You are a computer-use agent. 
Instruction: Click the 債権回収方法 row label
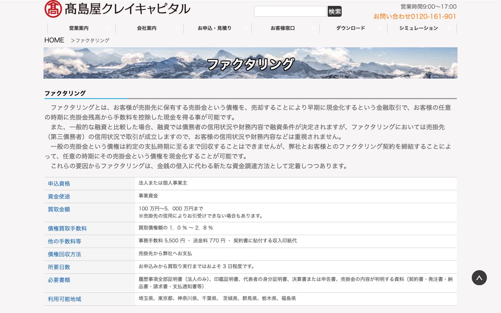click(x=65, y=254)
